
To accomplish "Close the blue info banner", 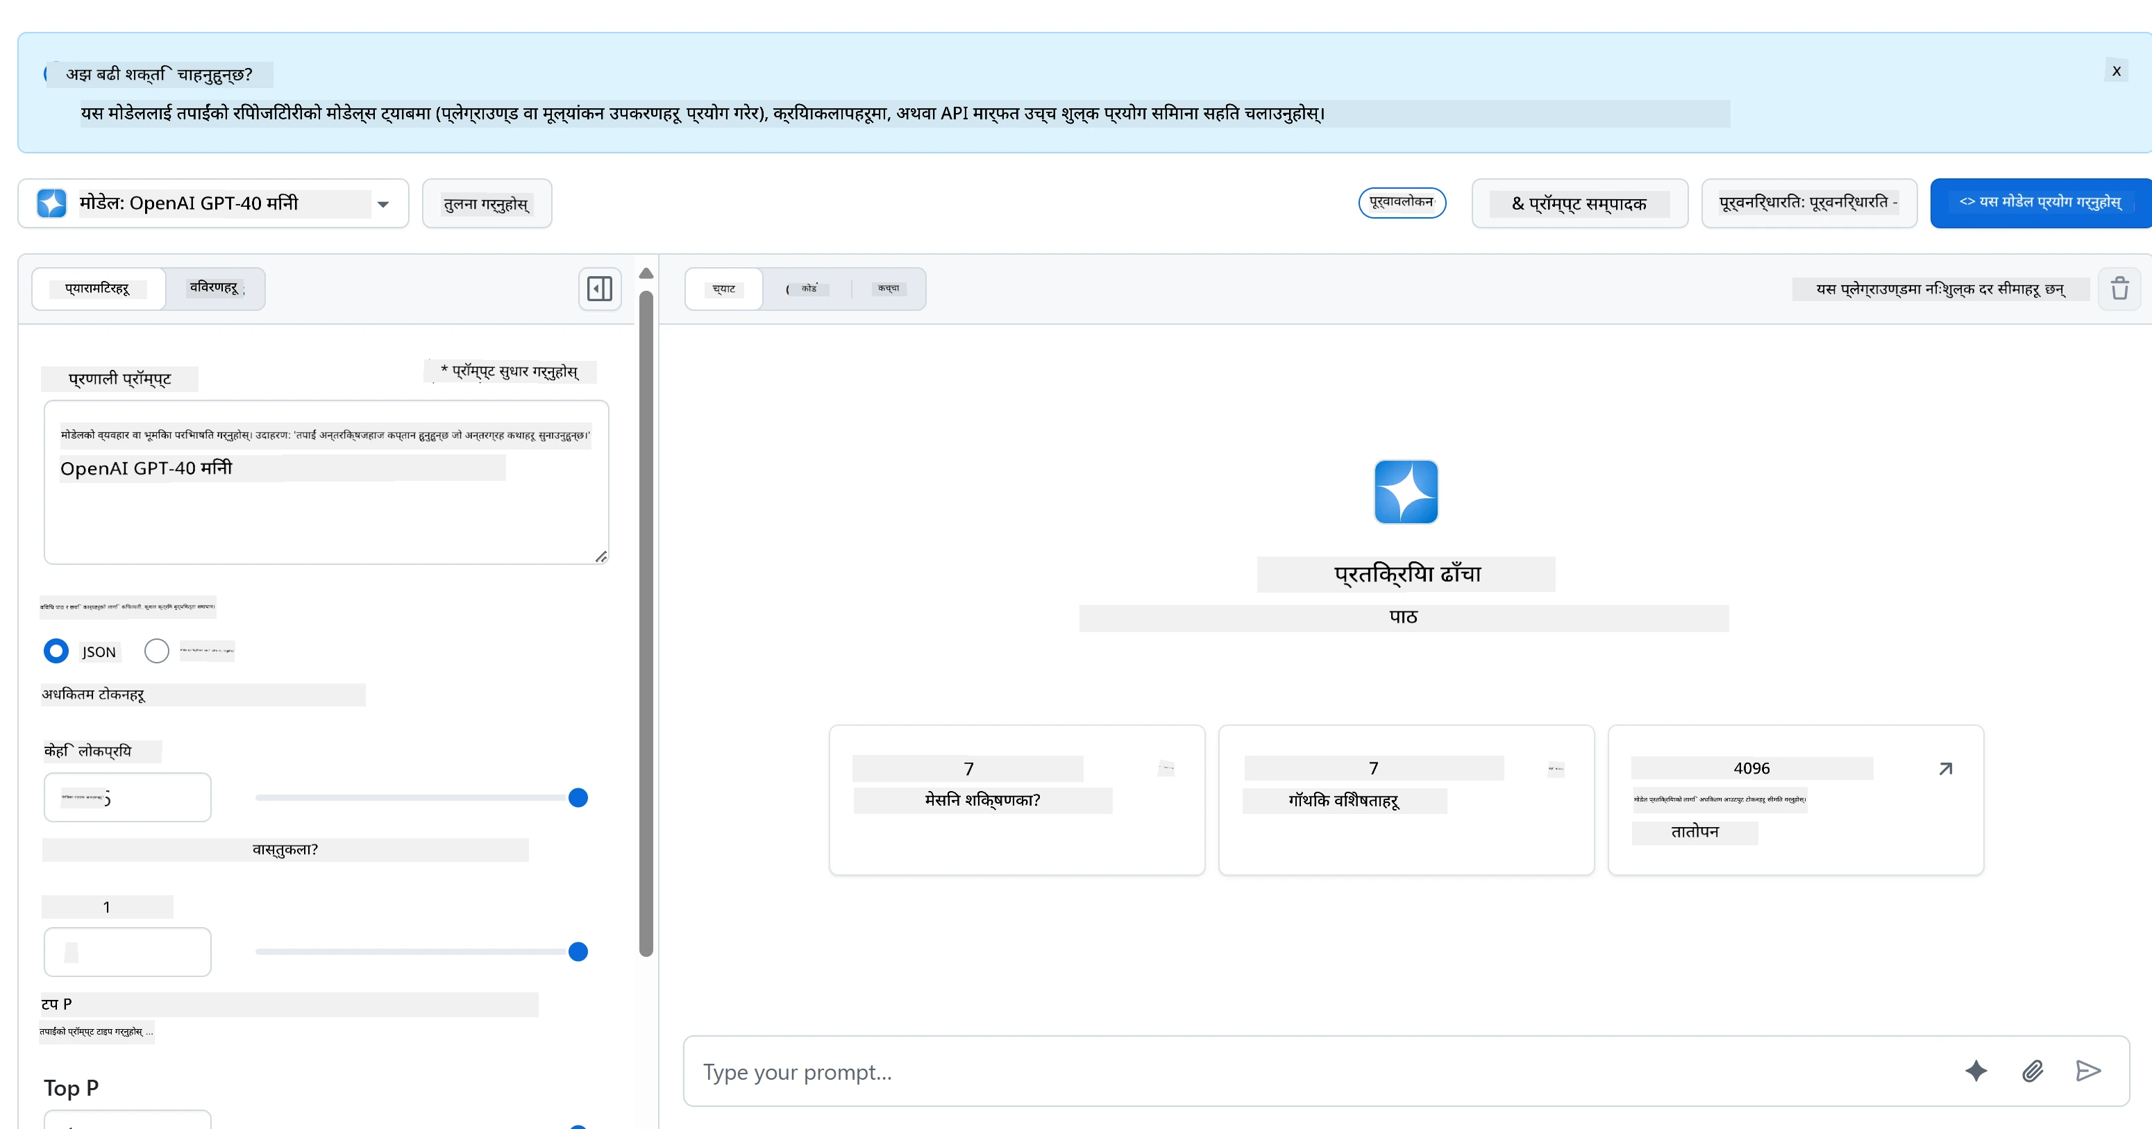I will coord(2116,71).
